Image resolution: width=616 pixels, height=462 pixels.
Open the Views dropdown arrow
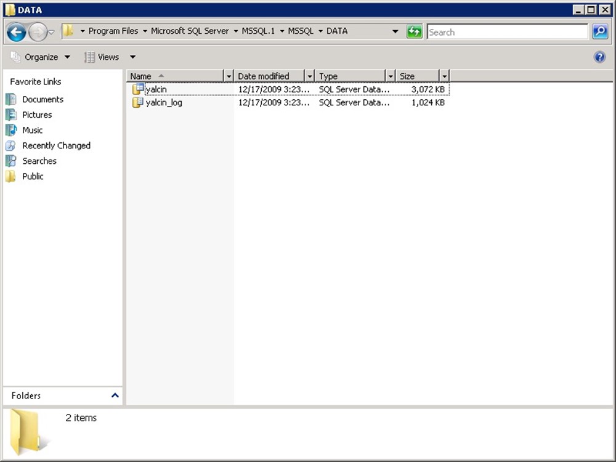(132, 57)
